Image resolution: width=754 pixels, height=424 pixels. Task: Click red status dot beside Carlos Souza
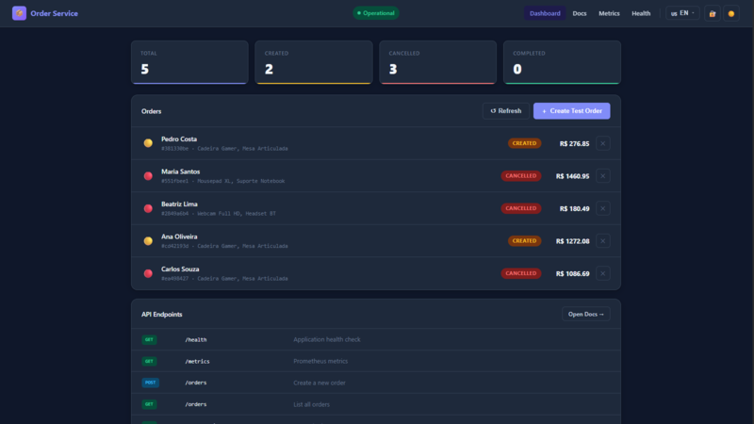tap(148, 273)
